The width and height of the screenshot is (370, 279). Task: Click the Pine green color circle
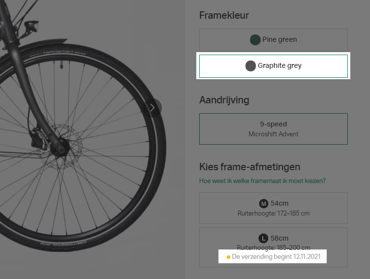[x=255, y=40]
